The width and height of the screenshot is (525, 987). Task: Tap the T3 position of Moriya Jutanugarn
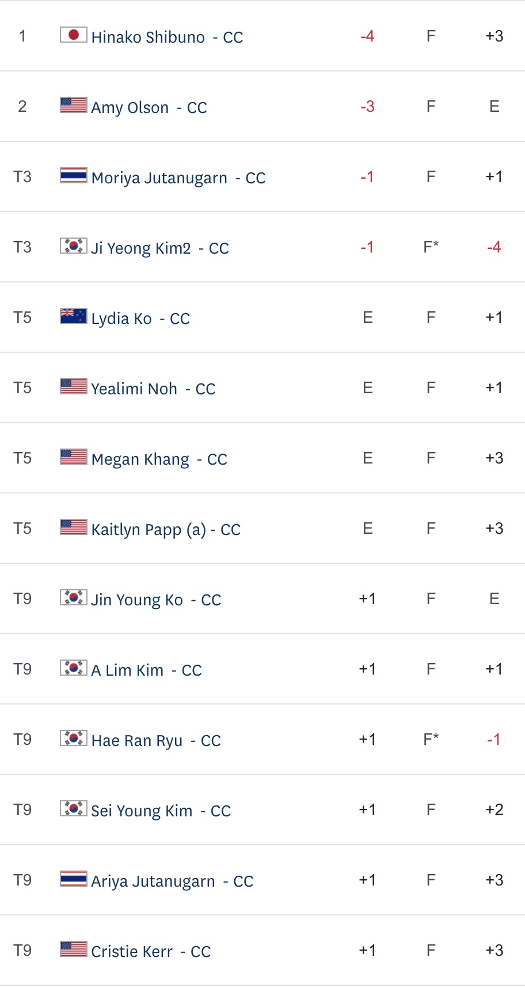click(22, 176)
